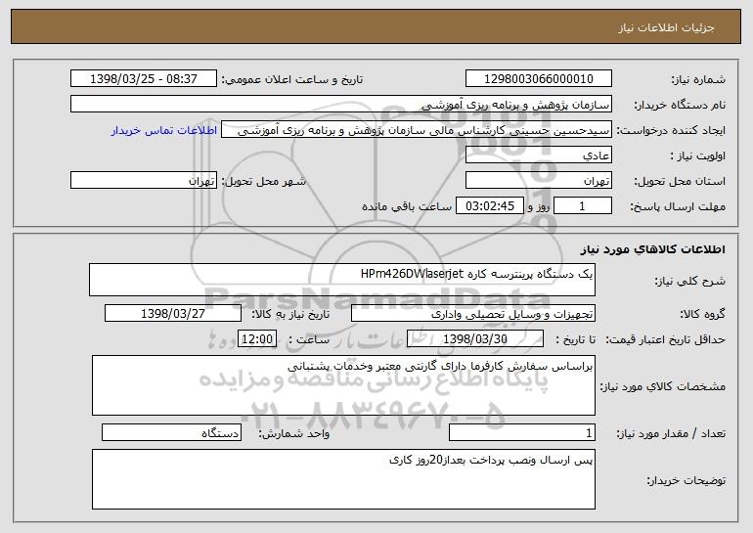Click the remaining time field 03:02:45
Image resolution: width=753 pixels, height=533 pixels.
pyautogui.click(x=489, y=206)
